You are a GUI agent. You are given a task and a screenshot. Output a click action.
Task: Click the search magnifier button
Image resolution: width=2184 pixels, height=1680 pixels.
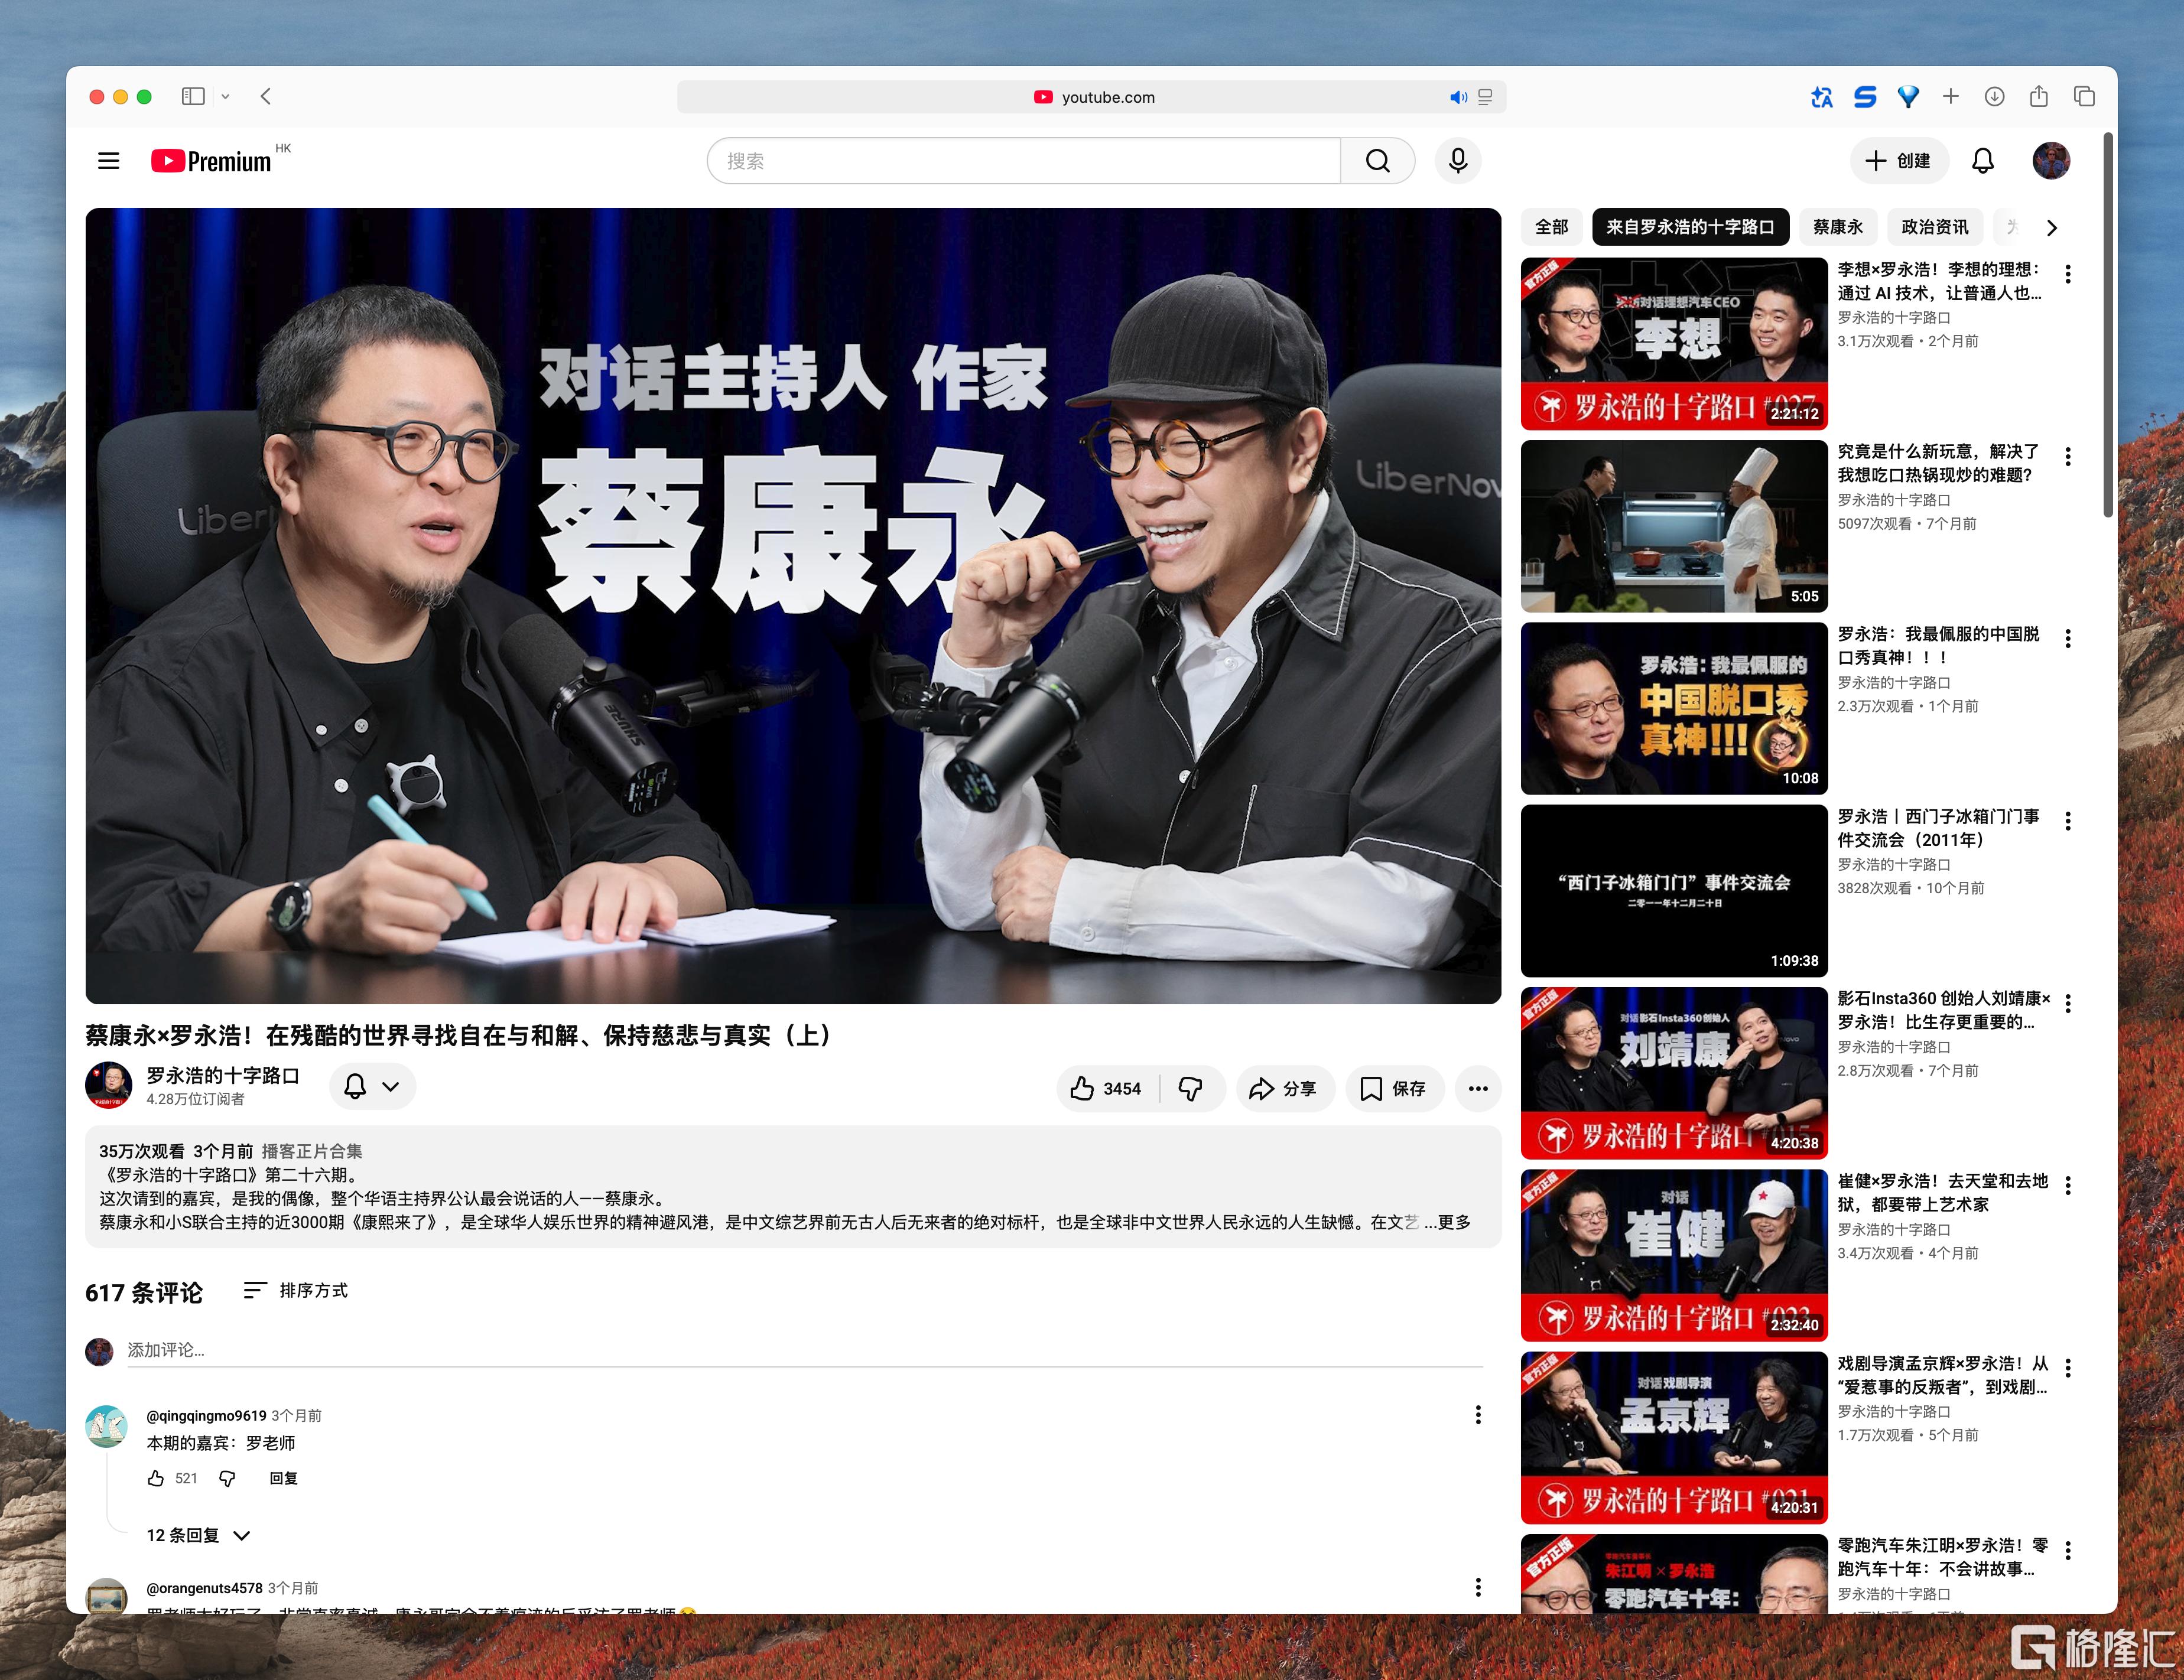(x=1377, y=161)
